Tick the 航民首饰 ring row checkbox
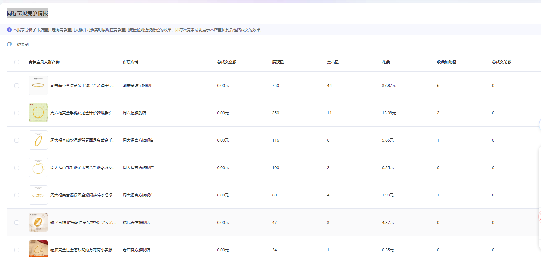The height and width of the screenshot is (257, 541). tap(17, 223)
